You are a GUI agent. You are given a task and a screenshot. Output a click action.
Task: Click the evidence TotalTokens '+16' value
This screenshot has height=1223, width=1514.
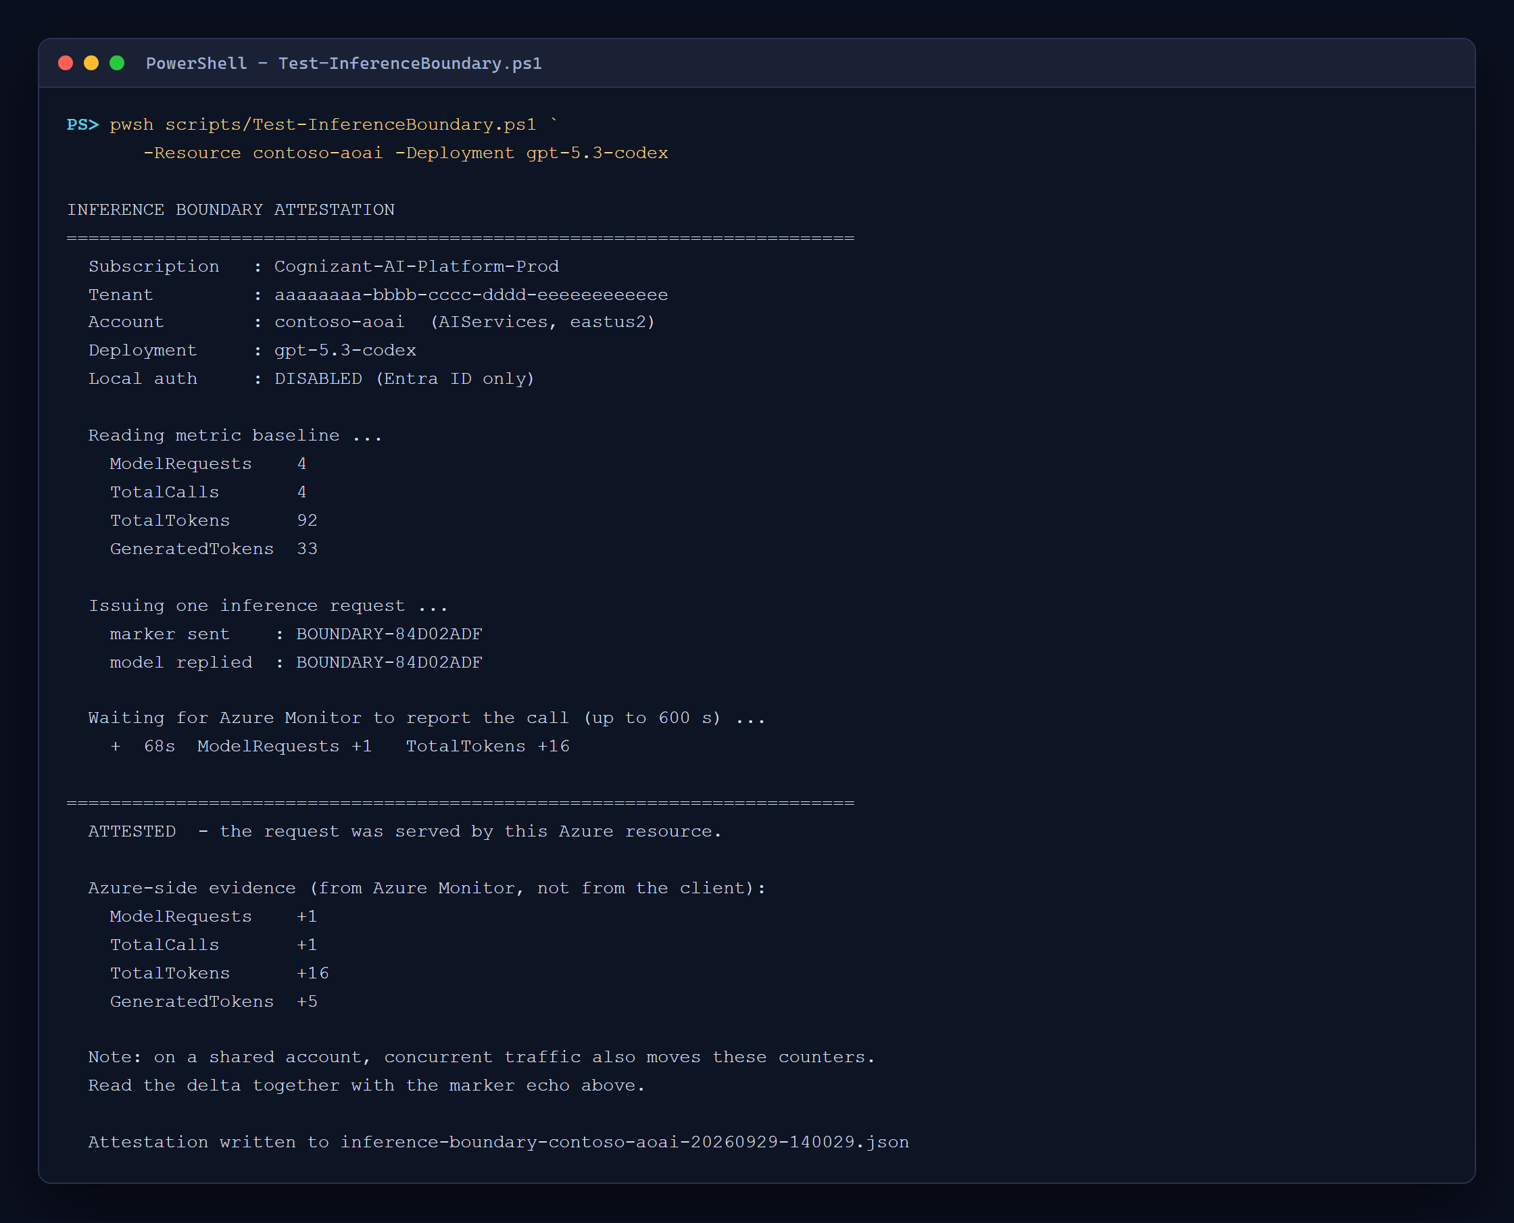313,973
